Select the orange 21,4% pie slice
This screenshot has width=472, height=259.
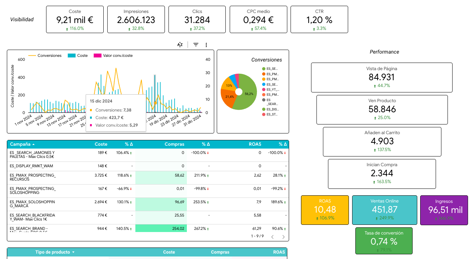tap(228, 98)
